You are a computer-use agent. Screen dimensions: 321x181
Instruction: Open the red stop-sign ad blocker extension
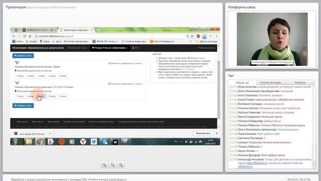198,36
